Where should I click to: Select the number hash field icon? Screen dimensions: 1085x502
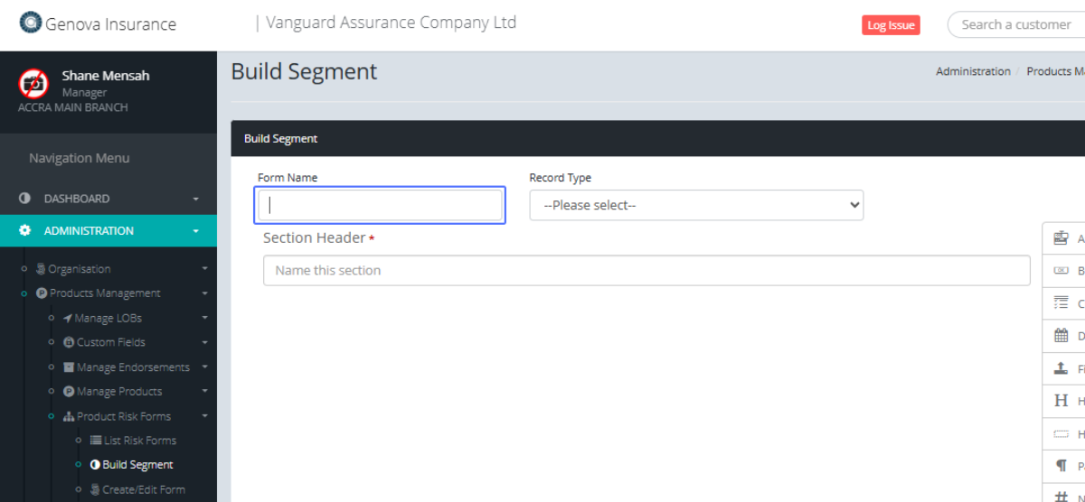(1061, 495)
